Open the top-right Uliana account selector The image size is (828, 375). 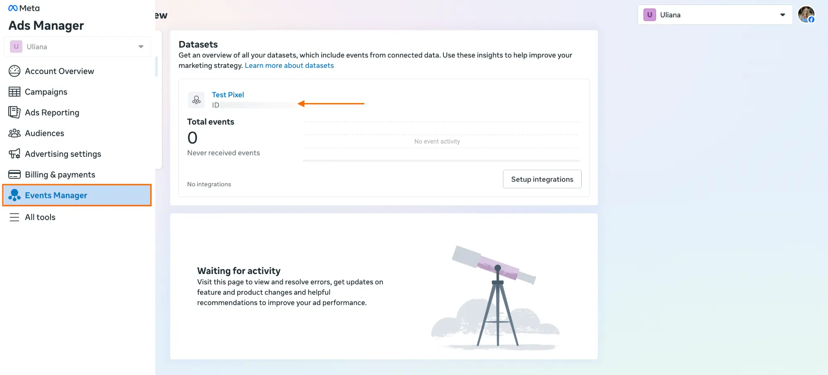(714, 15)
